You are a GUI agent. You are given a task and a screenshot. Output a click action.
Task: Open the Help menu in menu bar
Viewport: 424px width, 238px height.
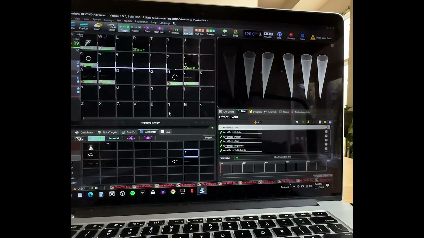click(x=154, y=22)
